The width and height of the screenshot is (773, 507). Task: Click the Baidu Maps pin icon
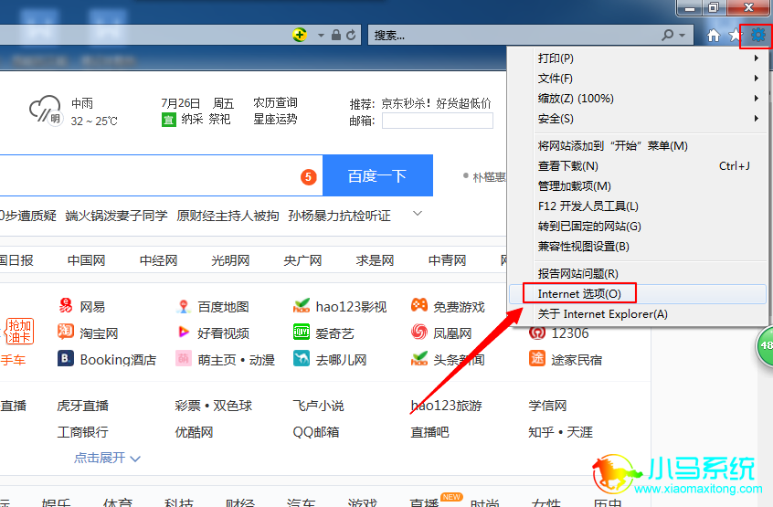coord(184,306)
